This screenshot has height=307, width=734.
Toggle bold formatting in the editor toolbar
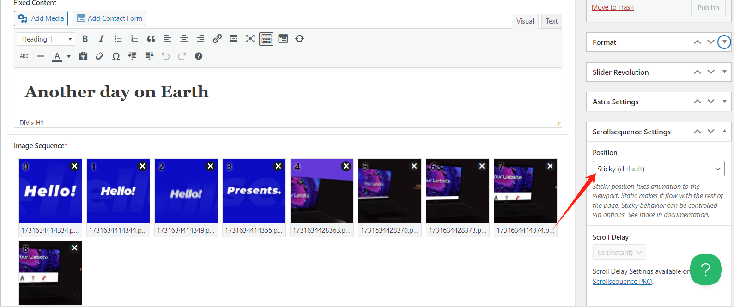click(x=85, y=39)
